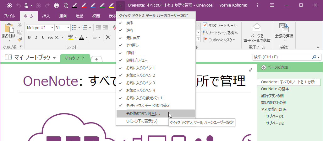Click the Outlook タスク button
This screenshot has height=141, width=323.
(219, 40)
